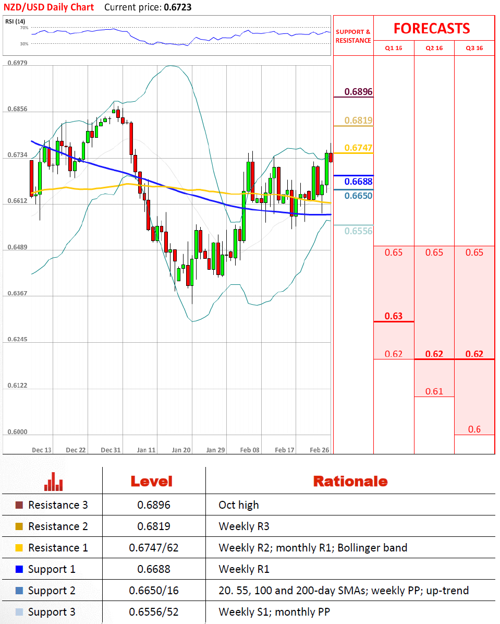Click the 0.6556/52 level cell
This screenshot has width=500, height=624.
pyautogui.click(x=153, y=612)
